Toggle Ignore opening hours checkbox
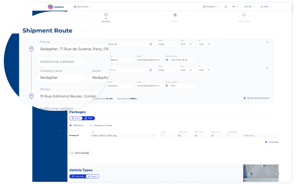 pos(245,98)
